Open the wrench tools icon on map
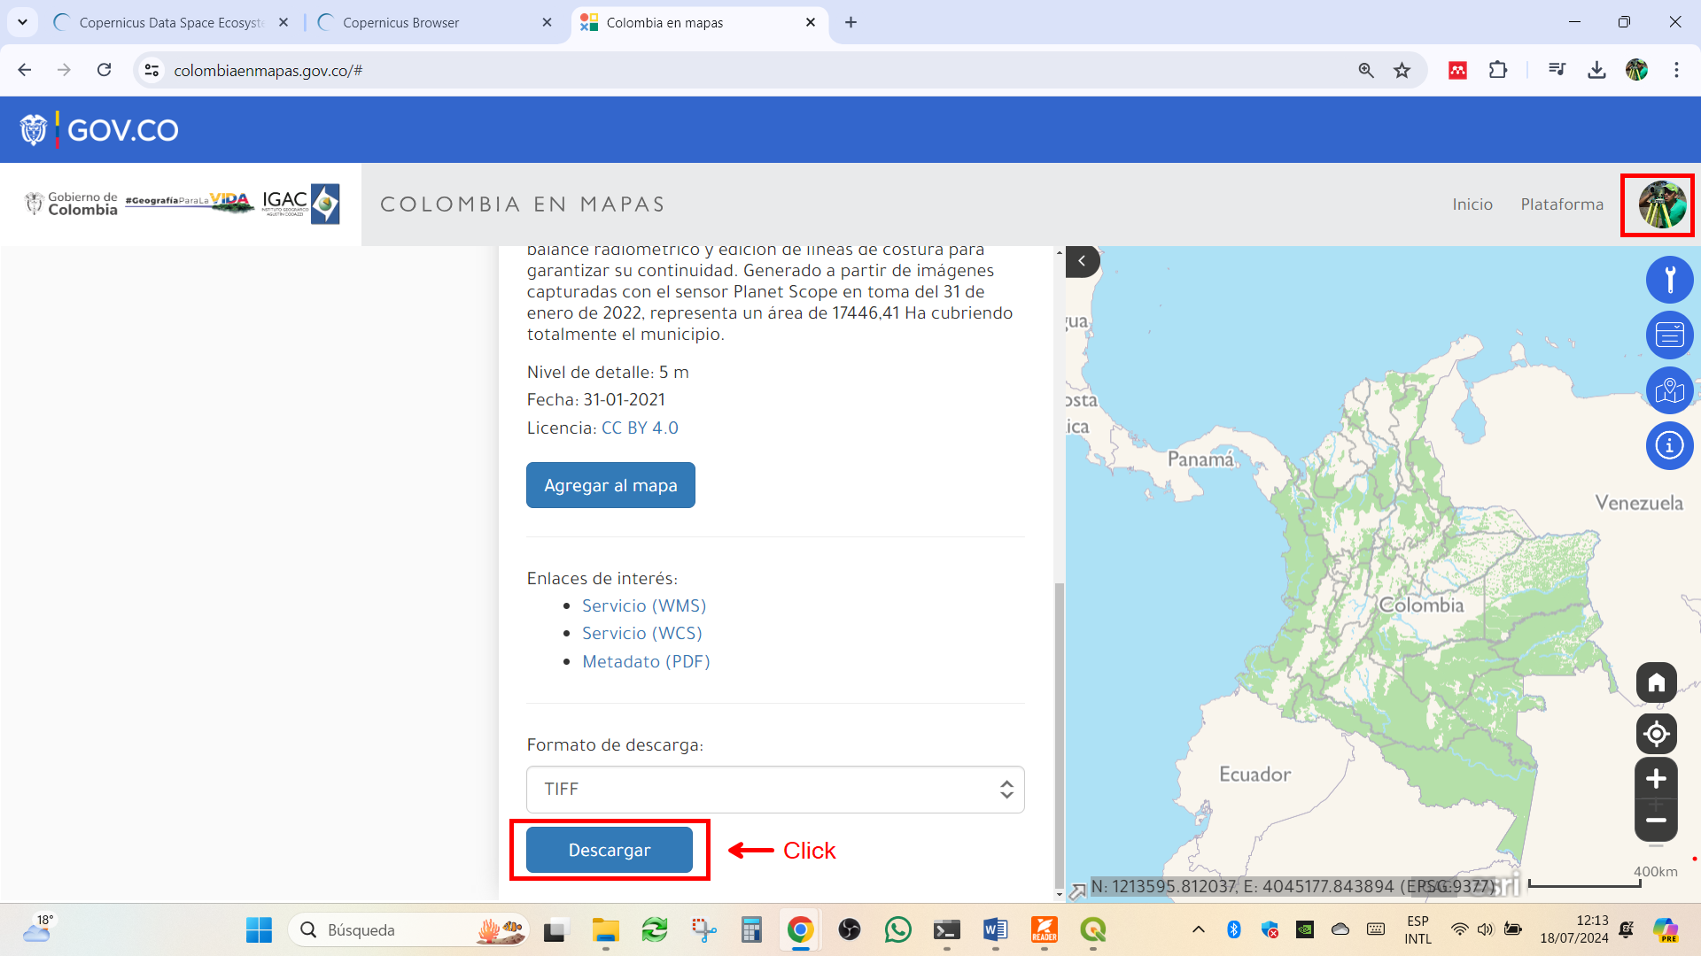Image resolution: width=1701 pixels, height=956 pixels. click(1669, 280)
